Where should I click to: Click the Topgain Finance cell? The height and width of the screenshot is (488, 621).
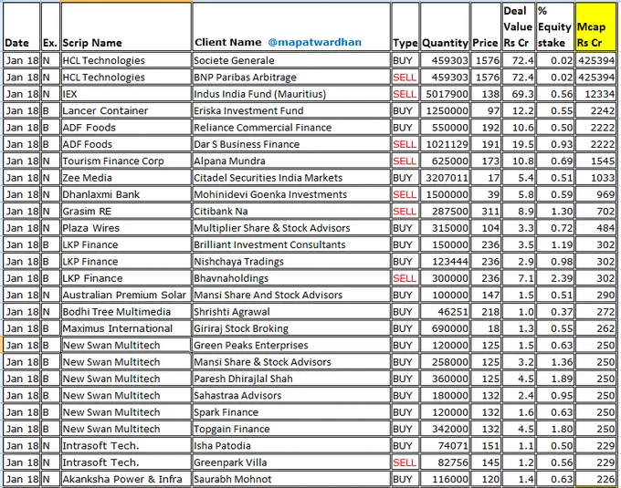point(291,429)
